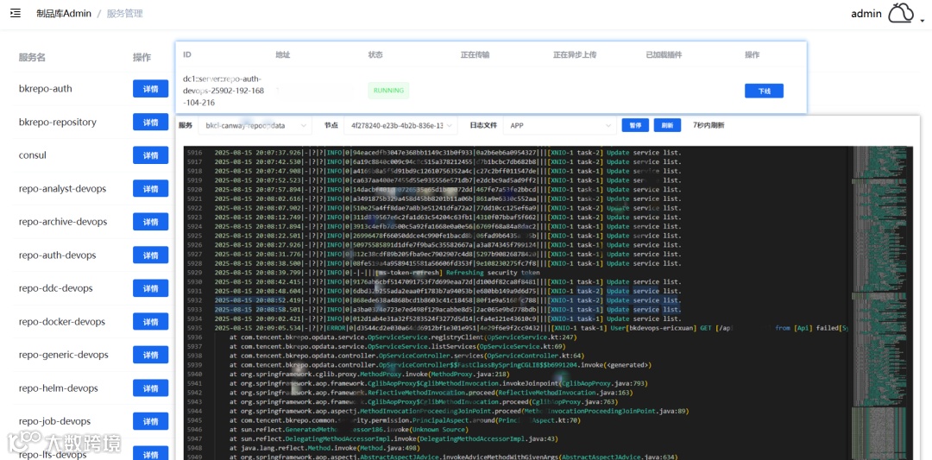Go to 制品库Admin breadcrumb
This screenshot has height=460, width=932.
tap(64, 13)
